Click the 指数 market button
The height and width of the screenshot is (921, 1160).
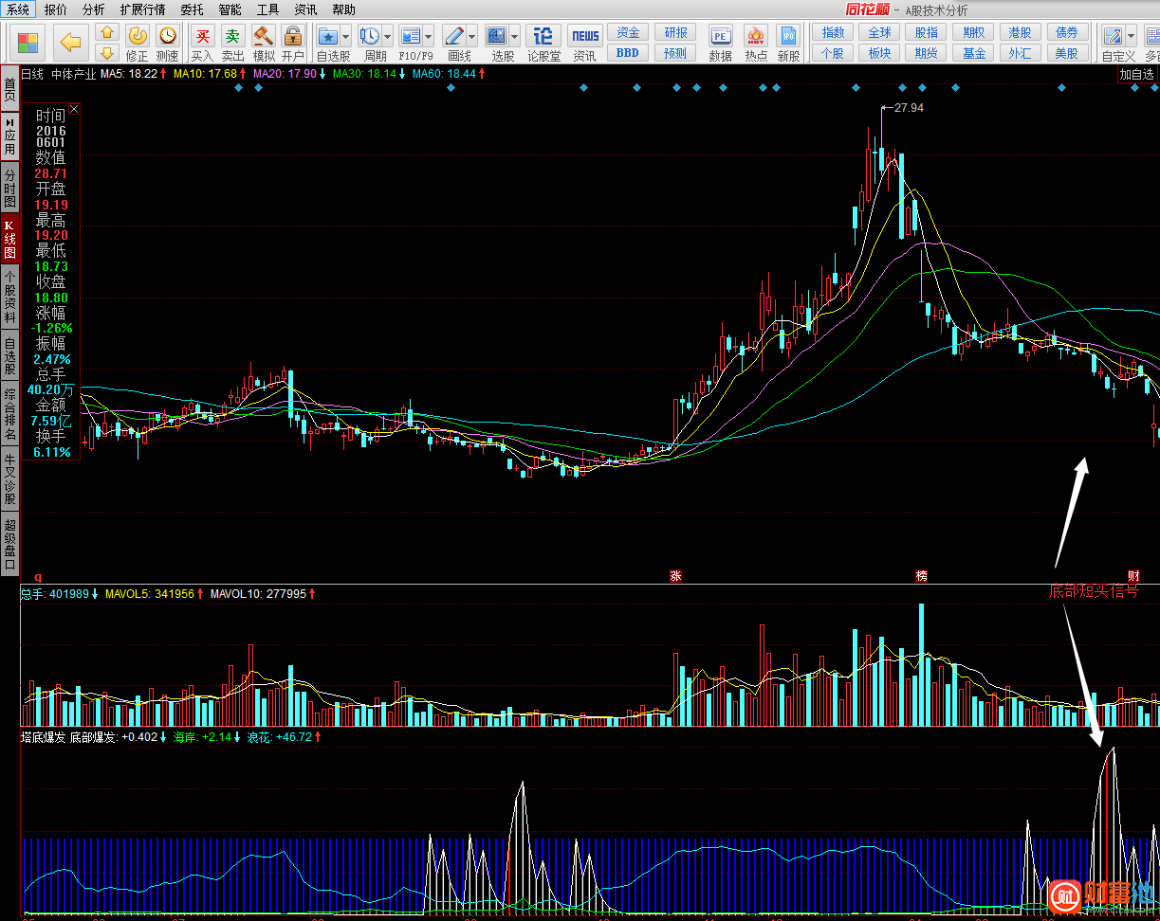click(x=834, y=32)
